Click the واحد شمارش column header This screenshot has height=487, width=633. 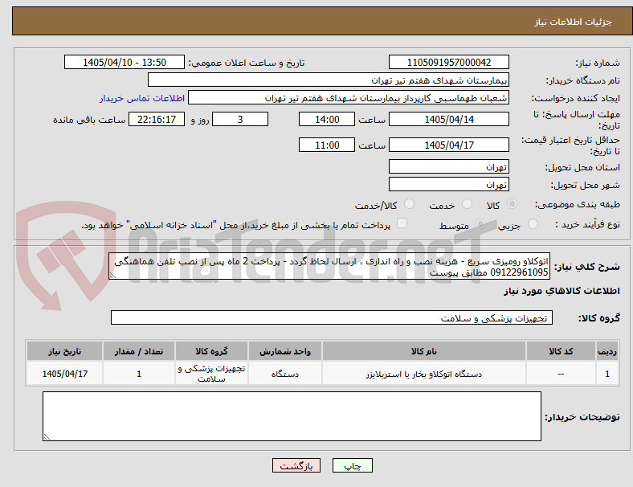pyautogui.click(x=285, y=351)
